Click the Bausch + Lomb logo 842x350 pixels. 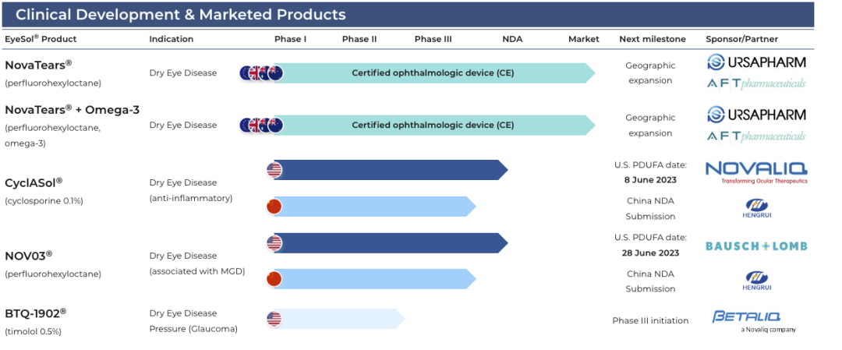coord(756,246)
